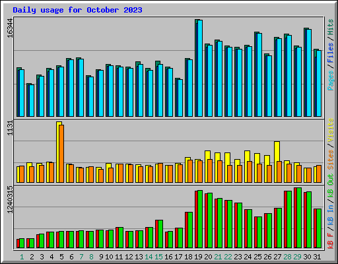Click day label 20
The image size is (338, 264).
208,257
